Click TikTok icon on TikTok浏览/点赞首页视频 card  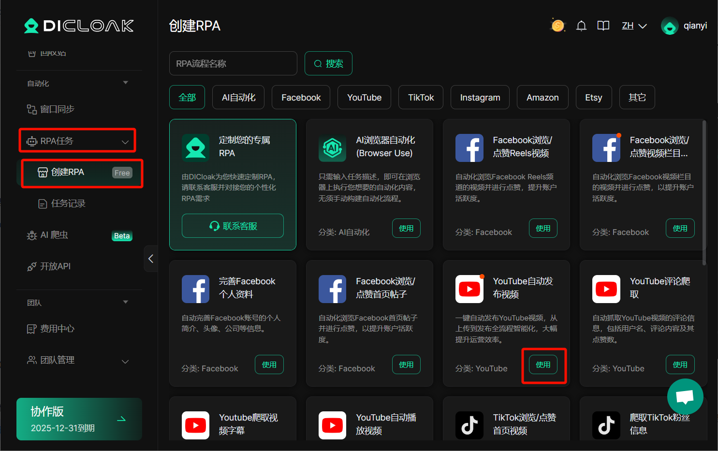coord(469,425)
